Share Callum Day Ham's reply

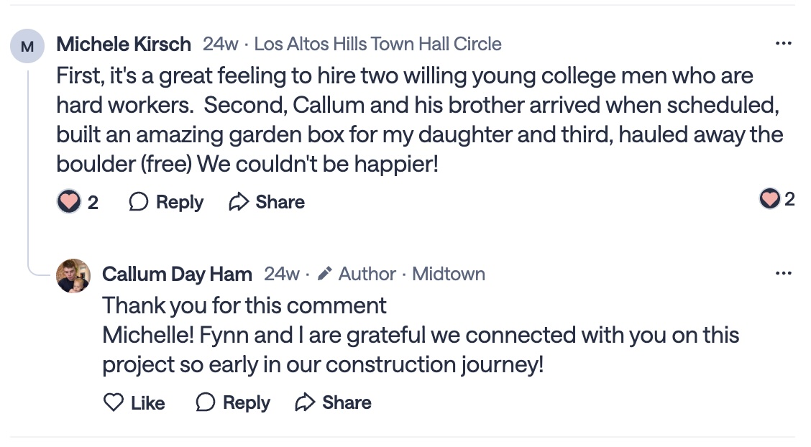click(334, 402)
